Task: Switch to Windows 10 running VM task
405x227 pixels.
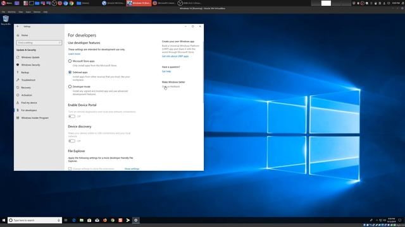Action: pos(139,3)
